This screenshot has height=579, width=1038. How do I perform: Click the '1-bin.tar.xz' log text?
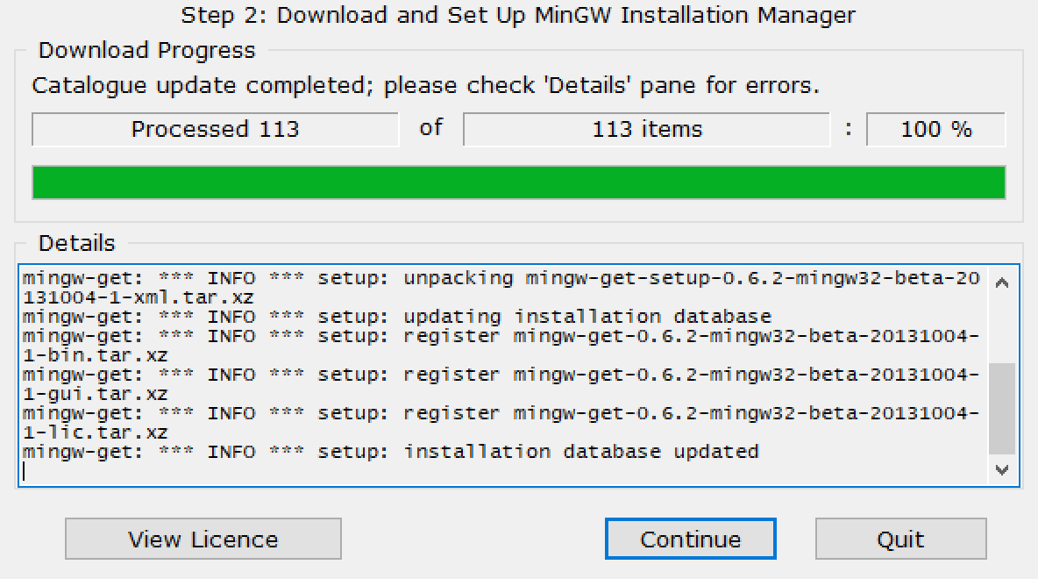click(x=96, y=356)
